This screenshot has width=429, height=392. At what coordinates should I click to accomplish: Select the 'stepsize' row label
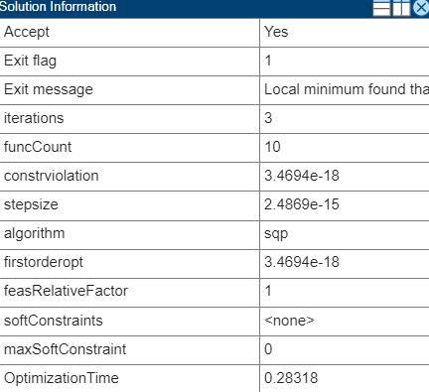31,204
